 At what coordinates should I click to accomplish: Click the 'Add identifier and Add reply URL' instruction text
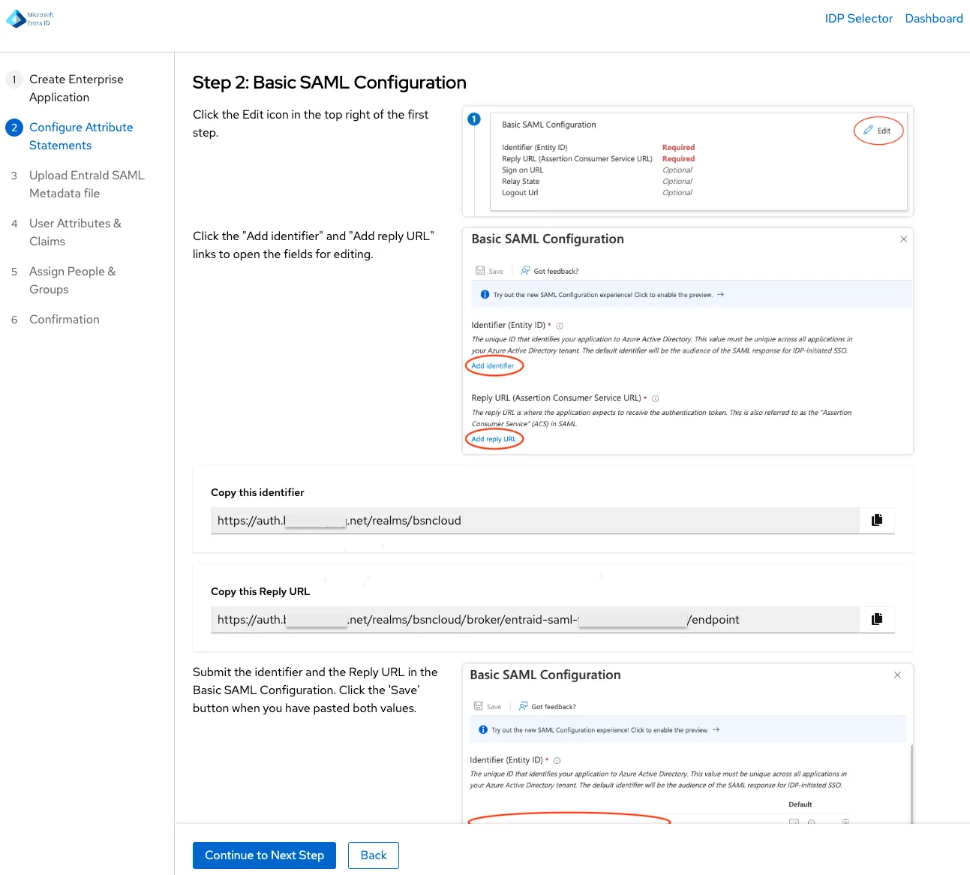(314, 245)
